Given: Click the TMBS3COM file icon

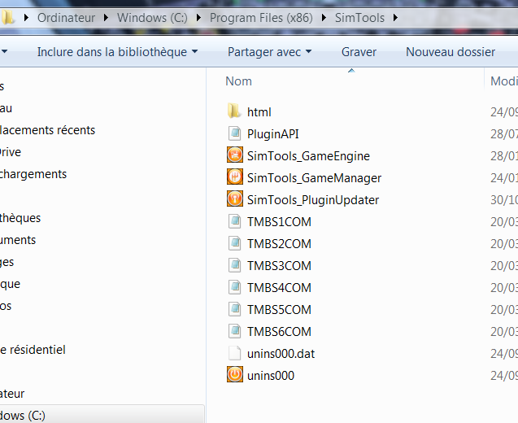Looking at the screenshot, I should 234,265.
